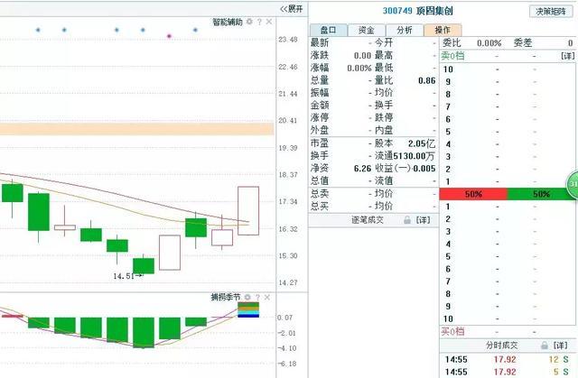
Task: Open 逐笔成交 detail link
Action: [424, 220]
